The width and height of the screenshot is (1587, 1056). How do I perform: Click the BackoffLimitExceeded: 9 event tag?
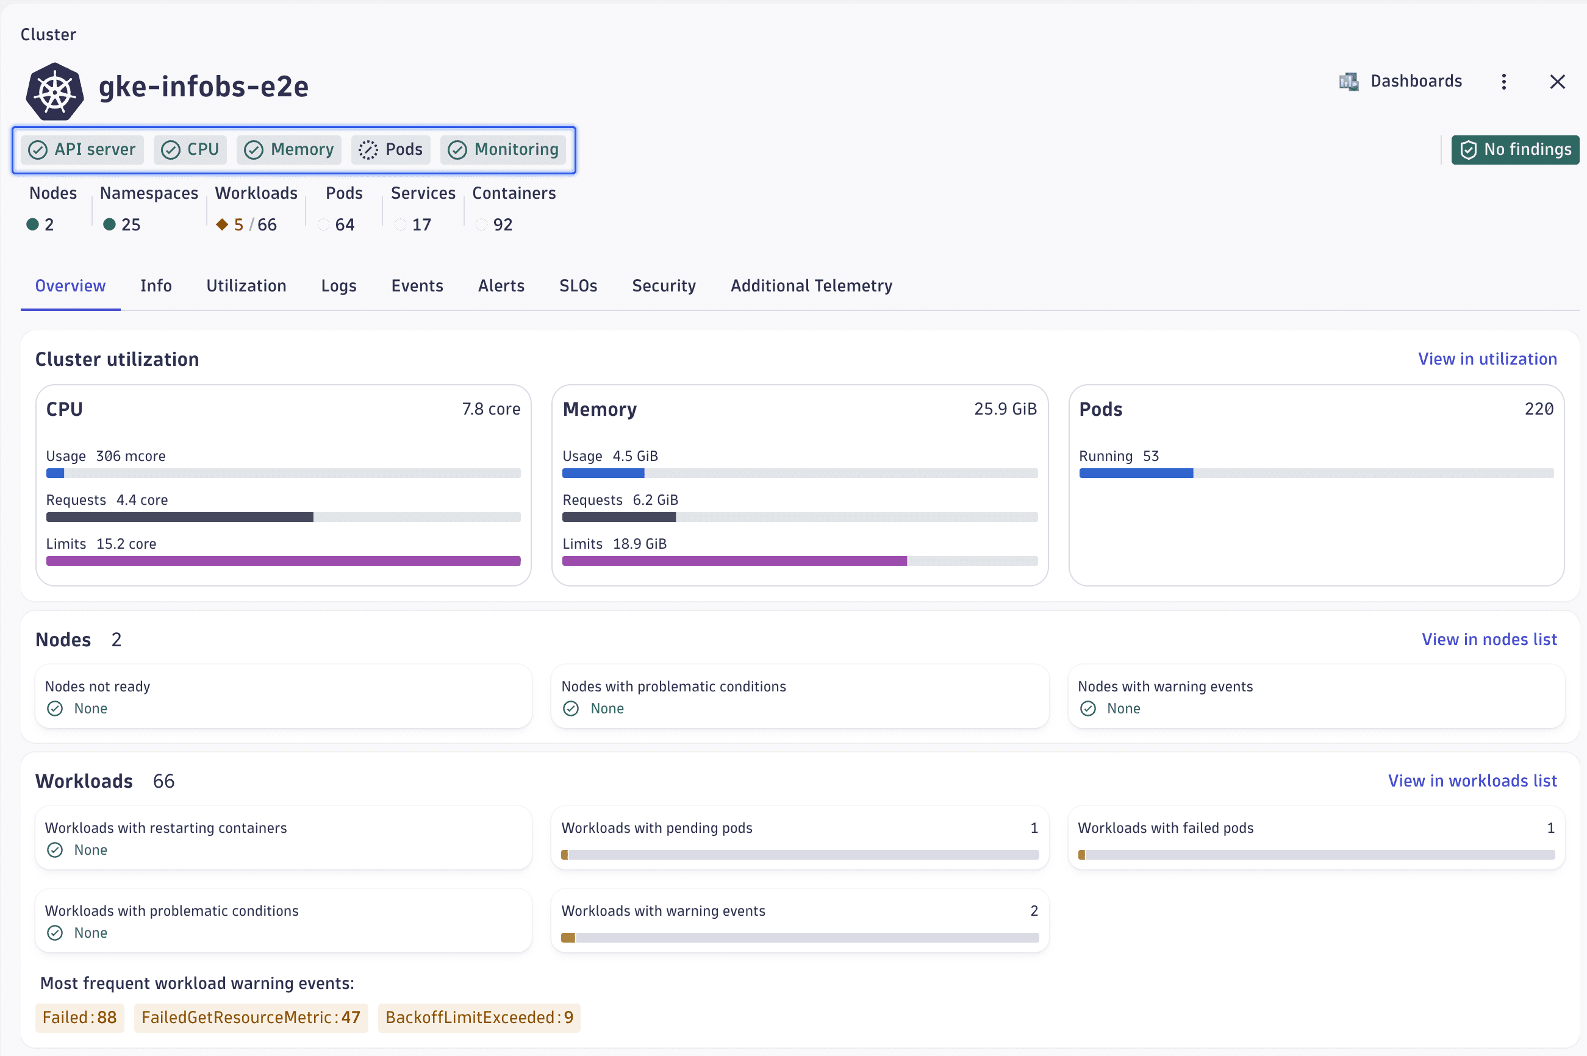point(479,1017)
